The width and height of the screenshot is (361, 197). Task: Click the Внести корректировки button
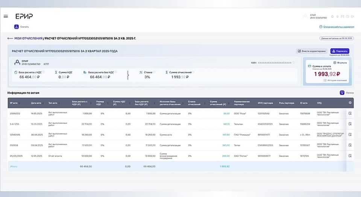tap(312, 51)
